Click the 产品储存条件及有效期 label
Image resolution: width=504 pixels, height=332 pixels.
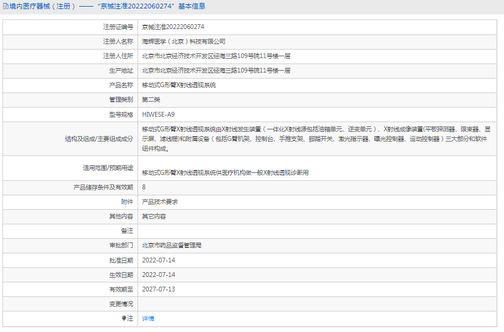click(103, 187)
